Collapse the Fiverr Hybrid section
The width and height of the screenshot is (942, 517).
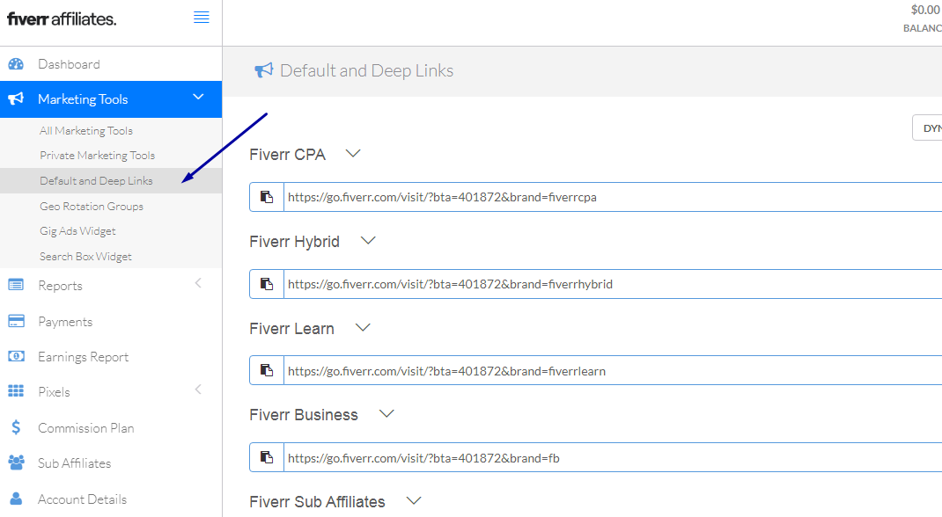click(x=368, y=241)
